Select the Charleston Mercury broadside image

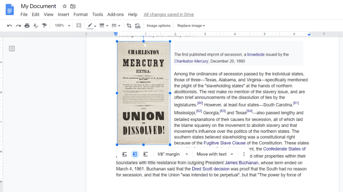[x=143, y=93]
